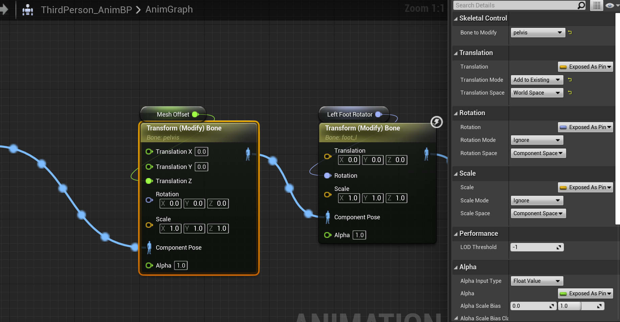The height and width of the screenshot is (322, 620).
Task: Reset Bone to Modify to default
Action: click(x=570, y=32)
